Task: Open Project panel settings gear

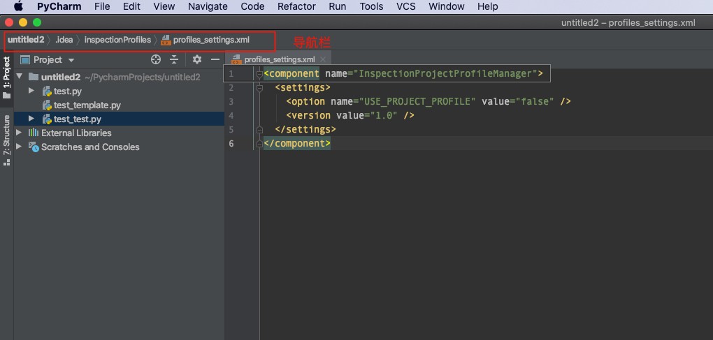Action: coord(197,59)
